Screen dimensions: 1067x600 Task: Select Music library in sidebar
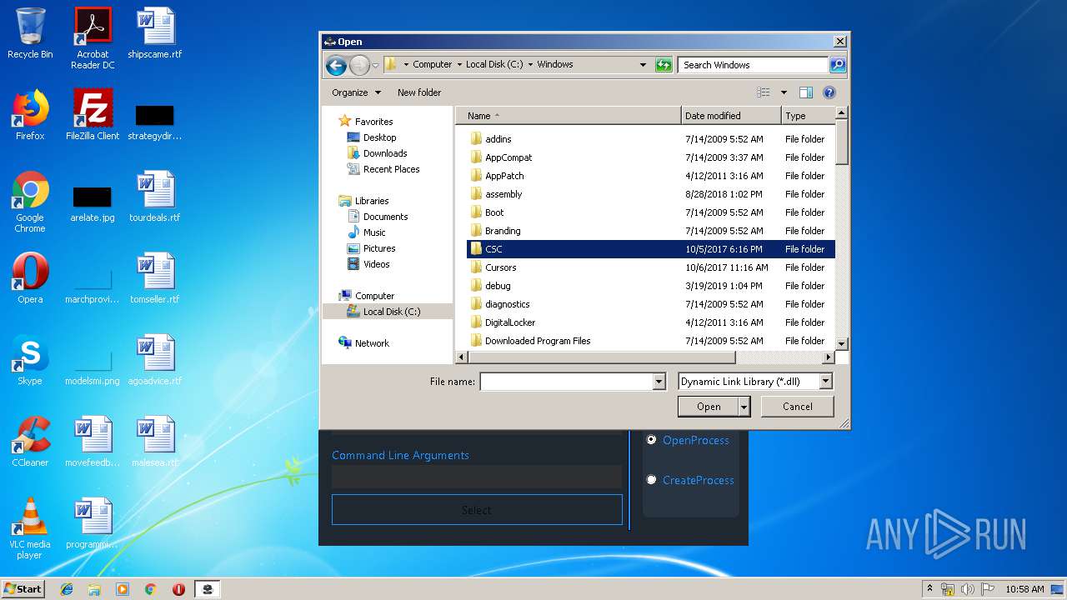click(374, 232)
